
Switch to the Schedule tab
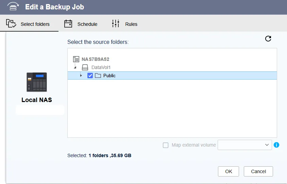(81, 24)
